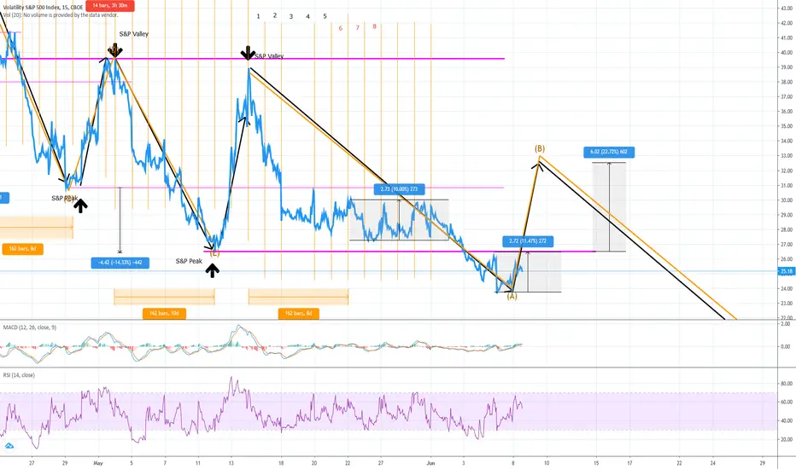Click the red cycle number 7
Viewport: 796px width, 469px height.
click(x=357, y=27)
